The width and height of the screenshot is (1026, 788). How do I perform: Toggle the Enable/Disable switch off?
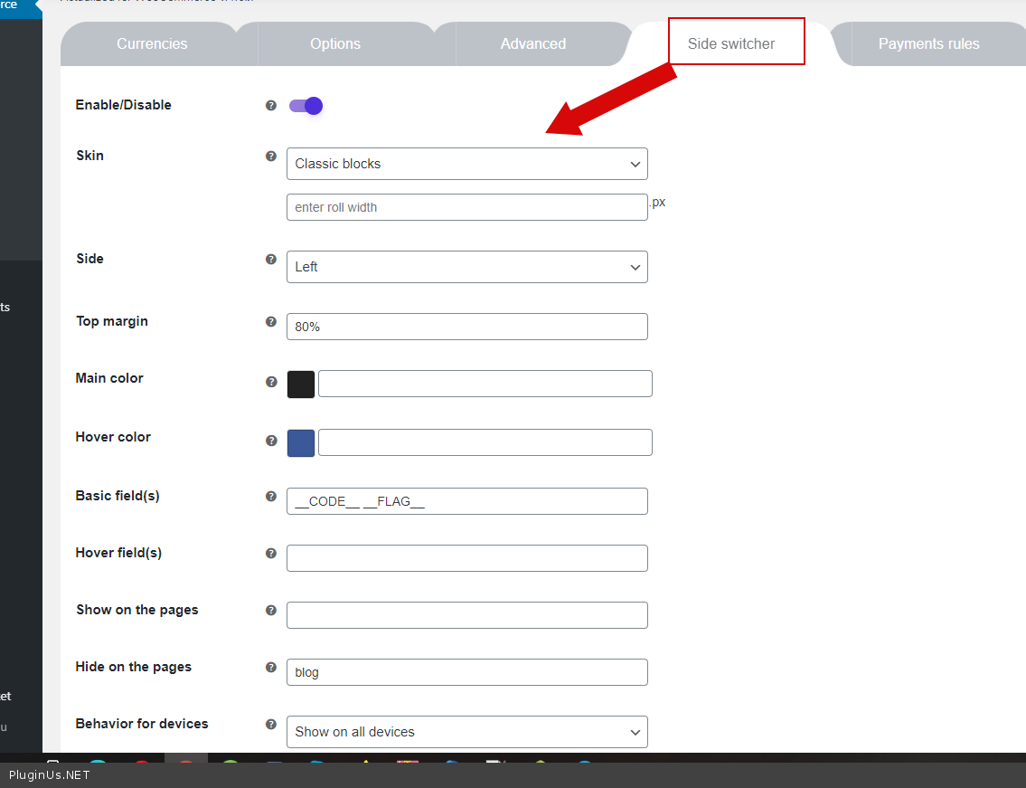tap(306, 106)
